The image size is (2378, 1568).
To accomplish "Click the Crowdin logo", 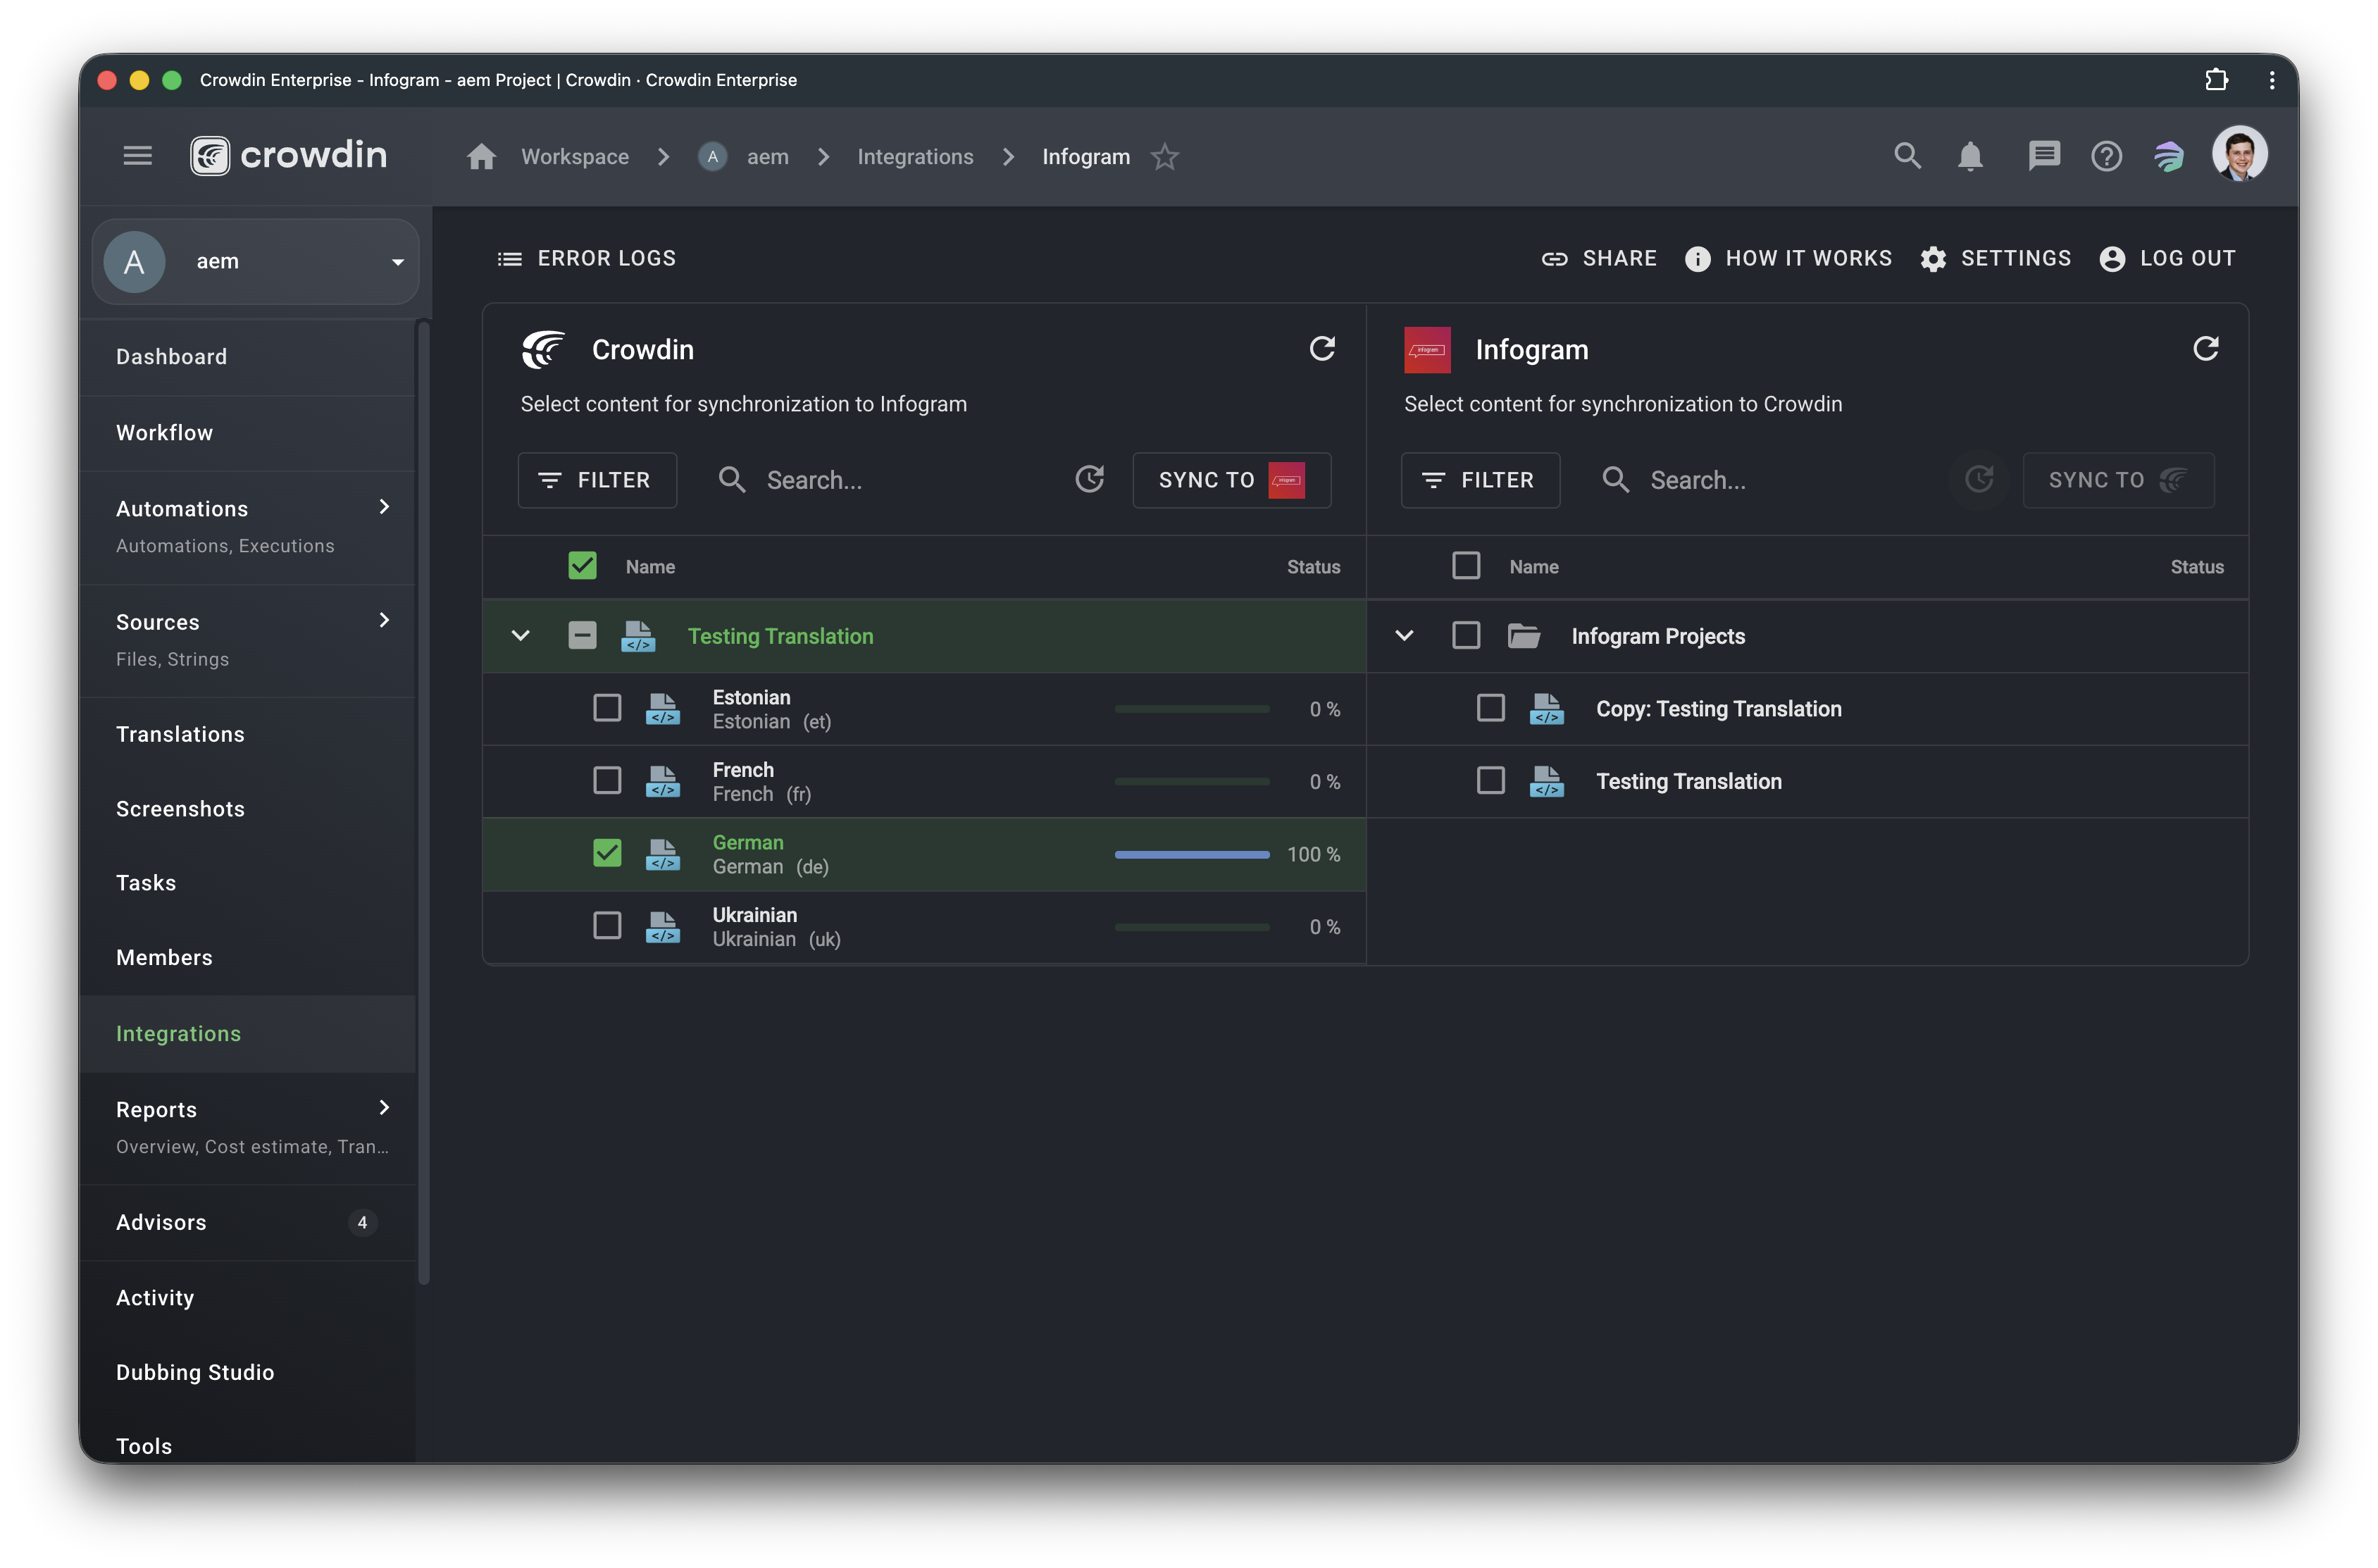I will click(288, 156).
